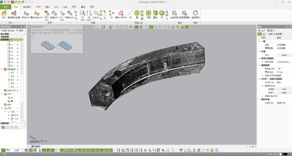The width and height of the screenshot is (292, 156).
Task: Toggle visibility eye of 测试数据 node
Action: (x=18, y=69)
